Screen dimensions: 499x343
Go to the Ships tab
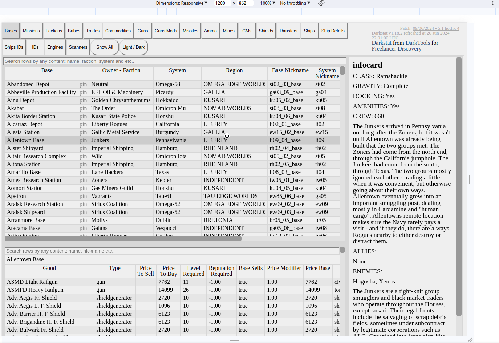coord(309,31)
